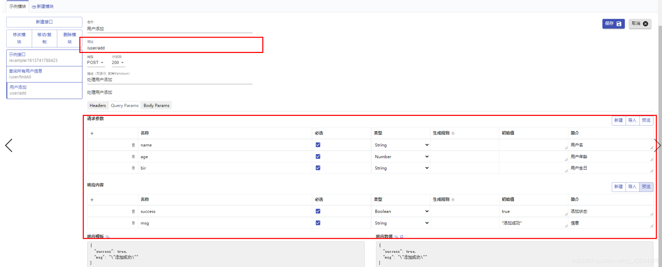Click the name parameter name cell
This screenshot has width=662, height=267.
[x=225, y=145]
